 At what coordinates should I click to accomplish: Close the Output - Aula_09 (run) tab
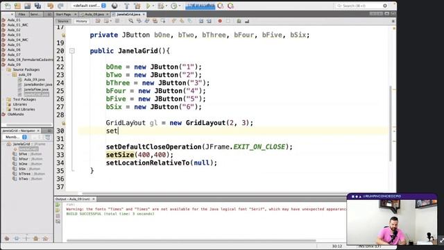click(94, 199)
